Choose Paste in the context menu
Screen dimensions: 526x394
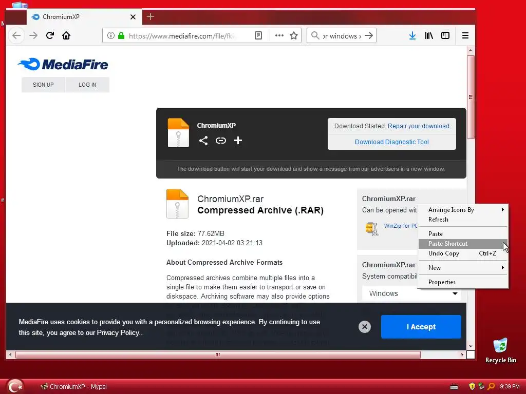pos(463,234)
